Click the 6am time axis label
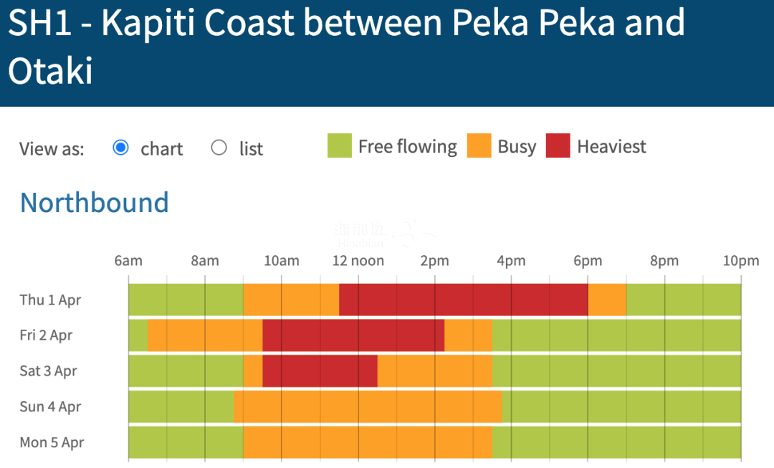This screenshot has width=774, height=468. click(128, 261)
